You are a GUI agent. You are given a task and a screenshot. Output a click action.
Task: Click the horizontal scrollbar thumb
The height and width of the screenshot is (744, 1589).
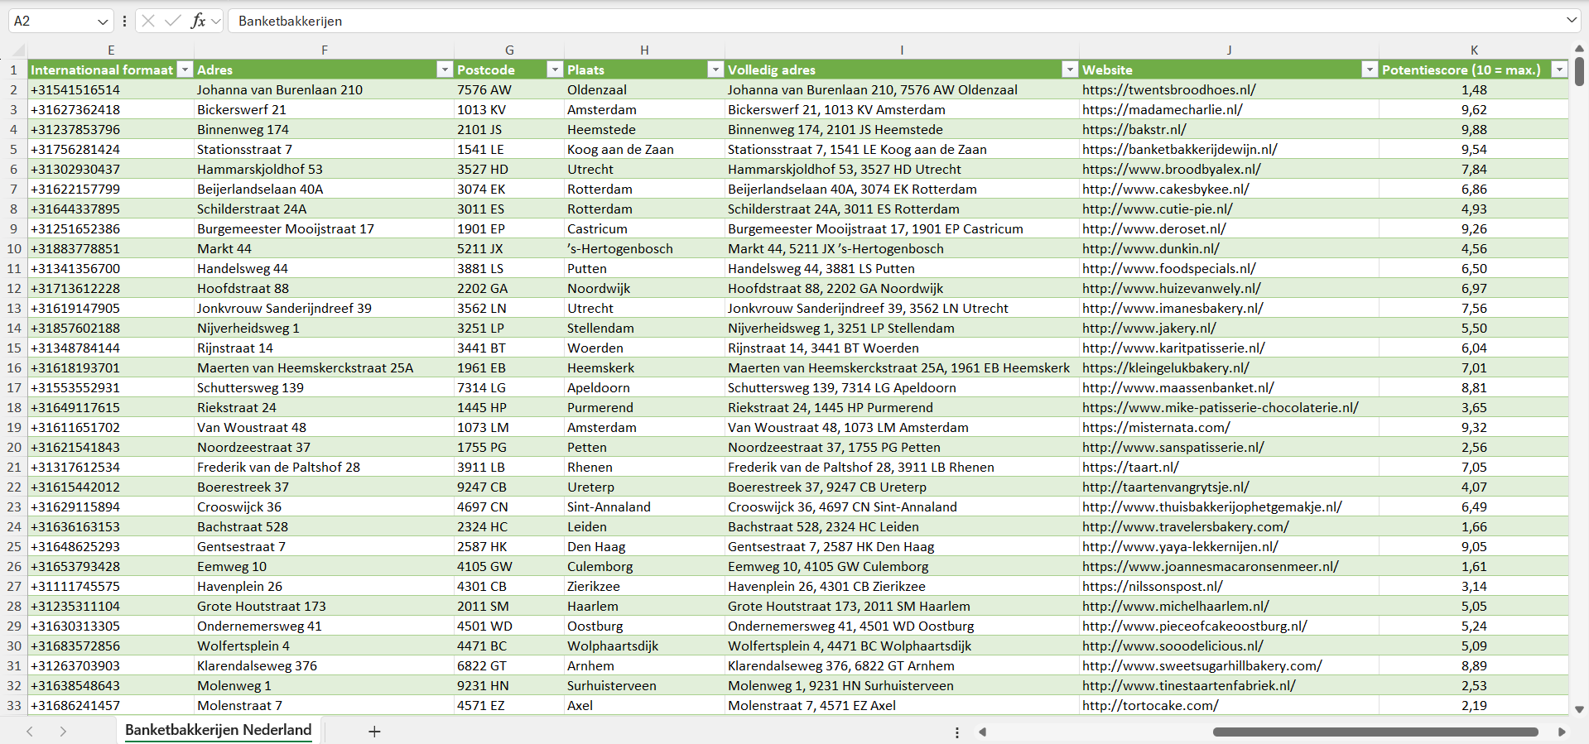pyautogui.click(x=1375, y=732)
